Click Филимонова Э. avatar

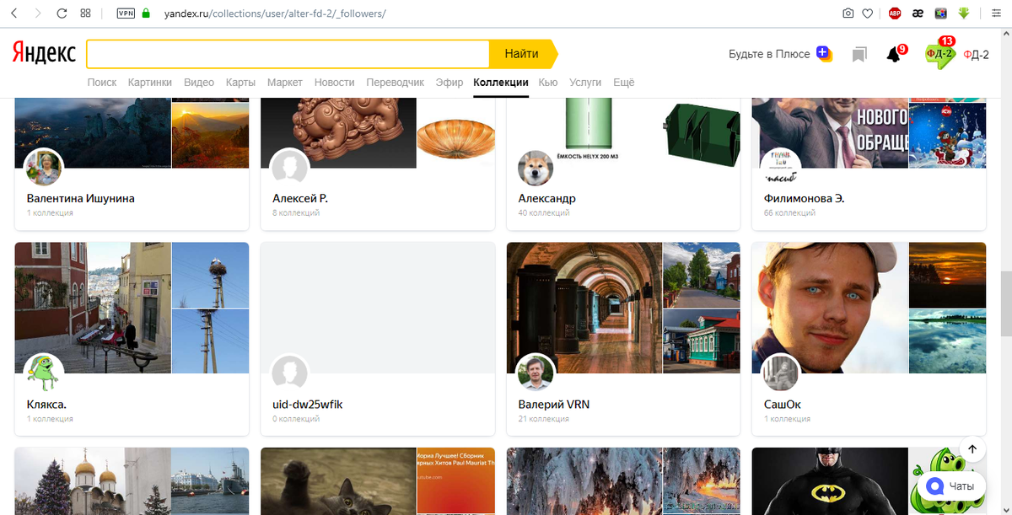(x=781, y=168)
